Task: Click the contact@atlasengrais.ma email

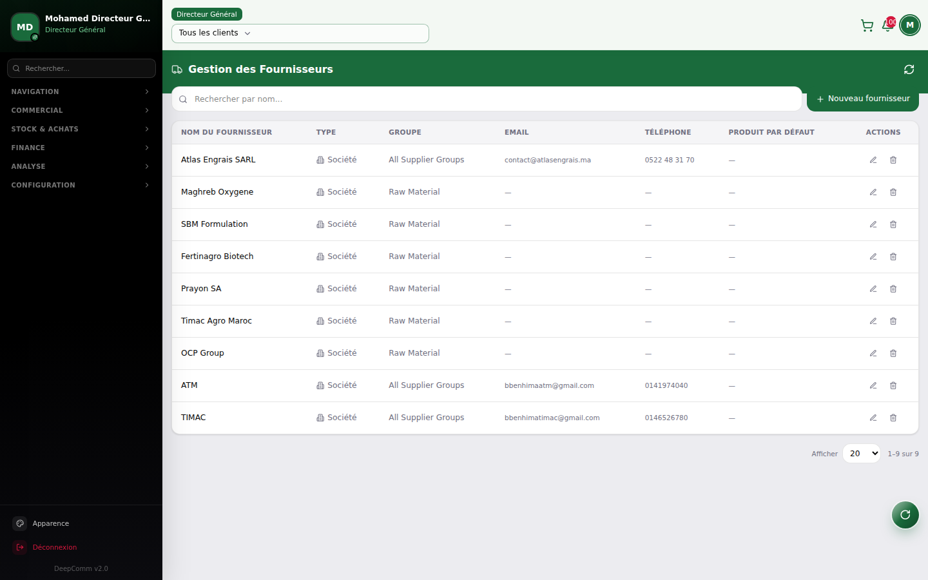Action: 548,160
